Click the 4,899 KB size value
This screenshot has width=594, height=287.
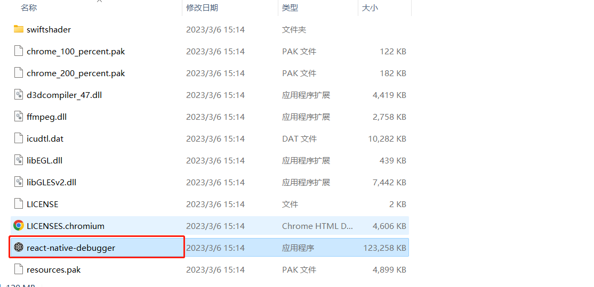coord(389,270)
